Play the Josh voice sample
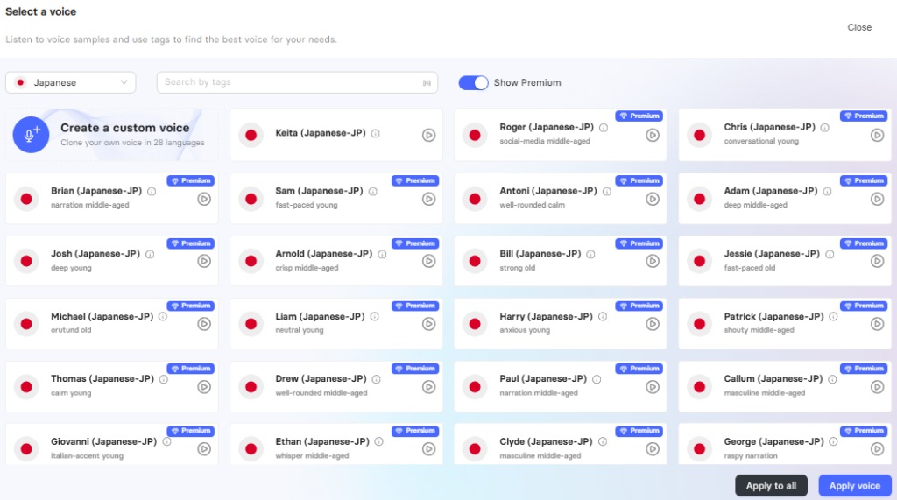897x500 pixels. pyautogui.click(x=204, y=261)
